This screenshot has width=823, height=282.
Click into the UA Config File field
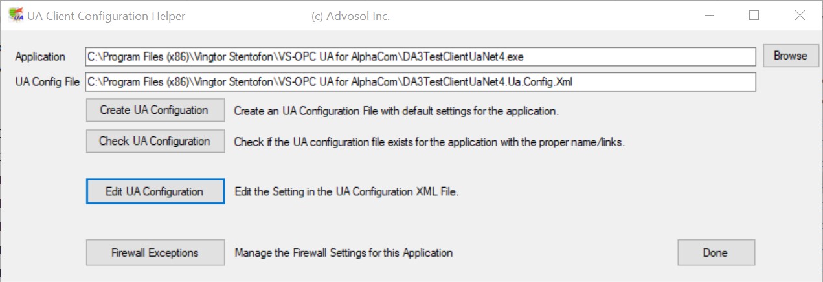(420, 82)
